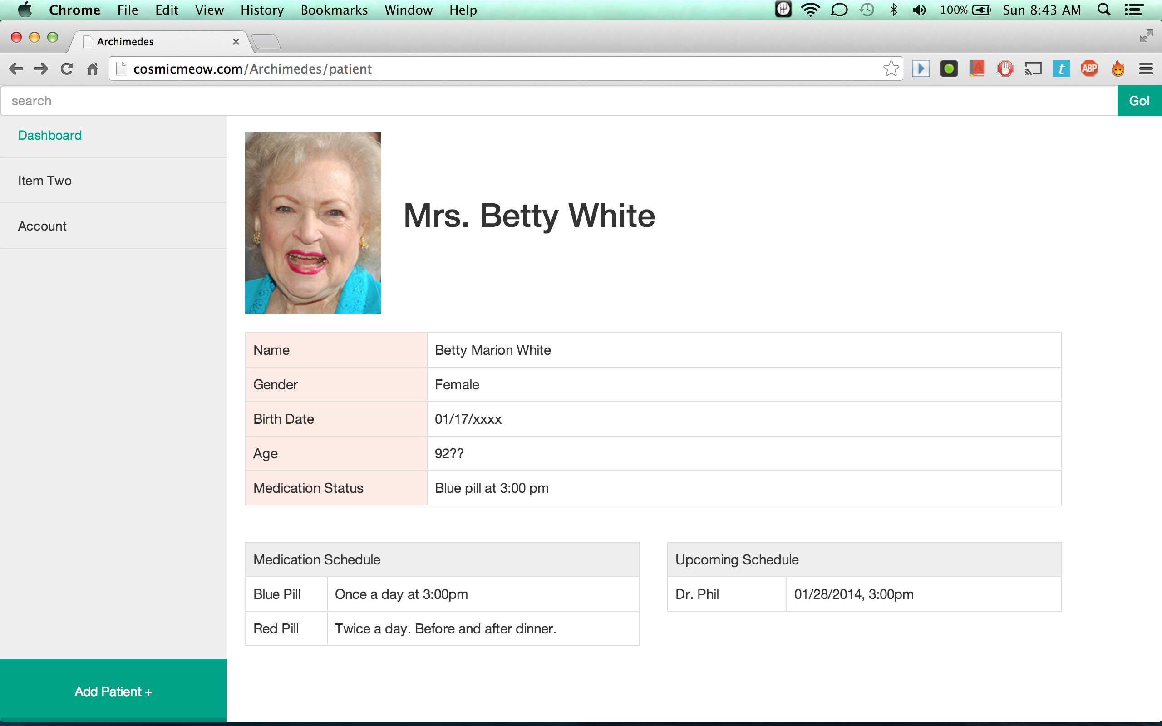Viewport: 1162px width, 726px height.
Task: Open the AdBlock Plus extension icon
Action: [1089, 69]
